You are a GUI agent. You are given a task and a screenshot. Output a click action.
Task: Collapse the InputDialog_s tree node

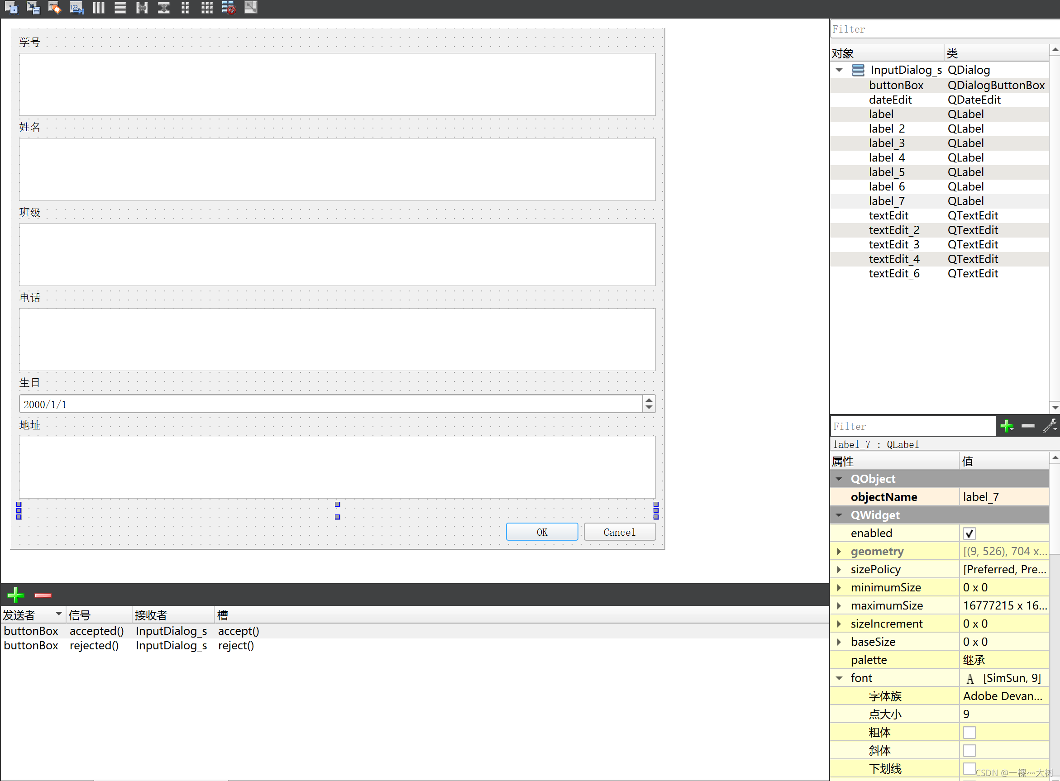click(839, 70)
